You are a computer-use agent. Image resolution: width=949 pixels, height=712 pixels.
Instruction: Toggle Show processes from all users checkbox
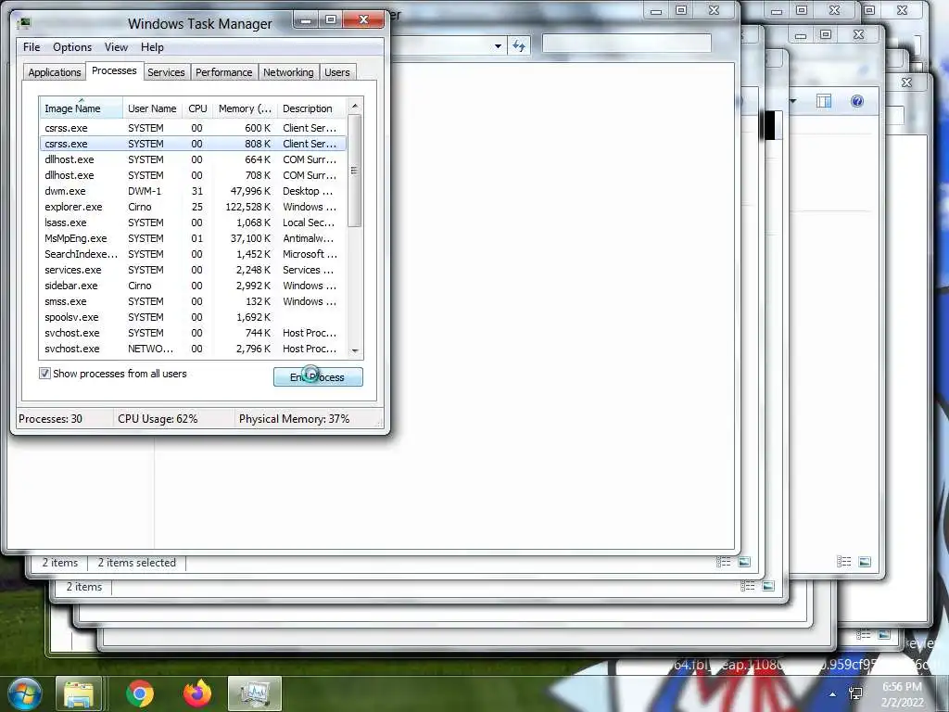point(44,374)
